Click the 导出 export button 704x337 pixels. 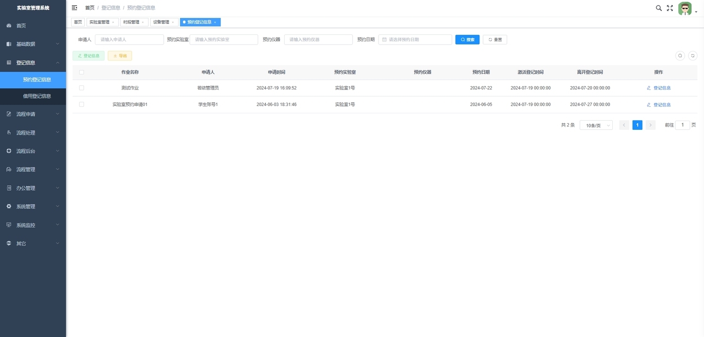coord(120,55)
